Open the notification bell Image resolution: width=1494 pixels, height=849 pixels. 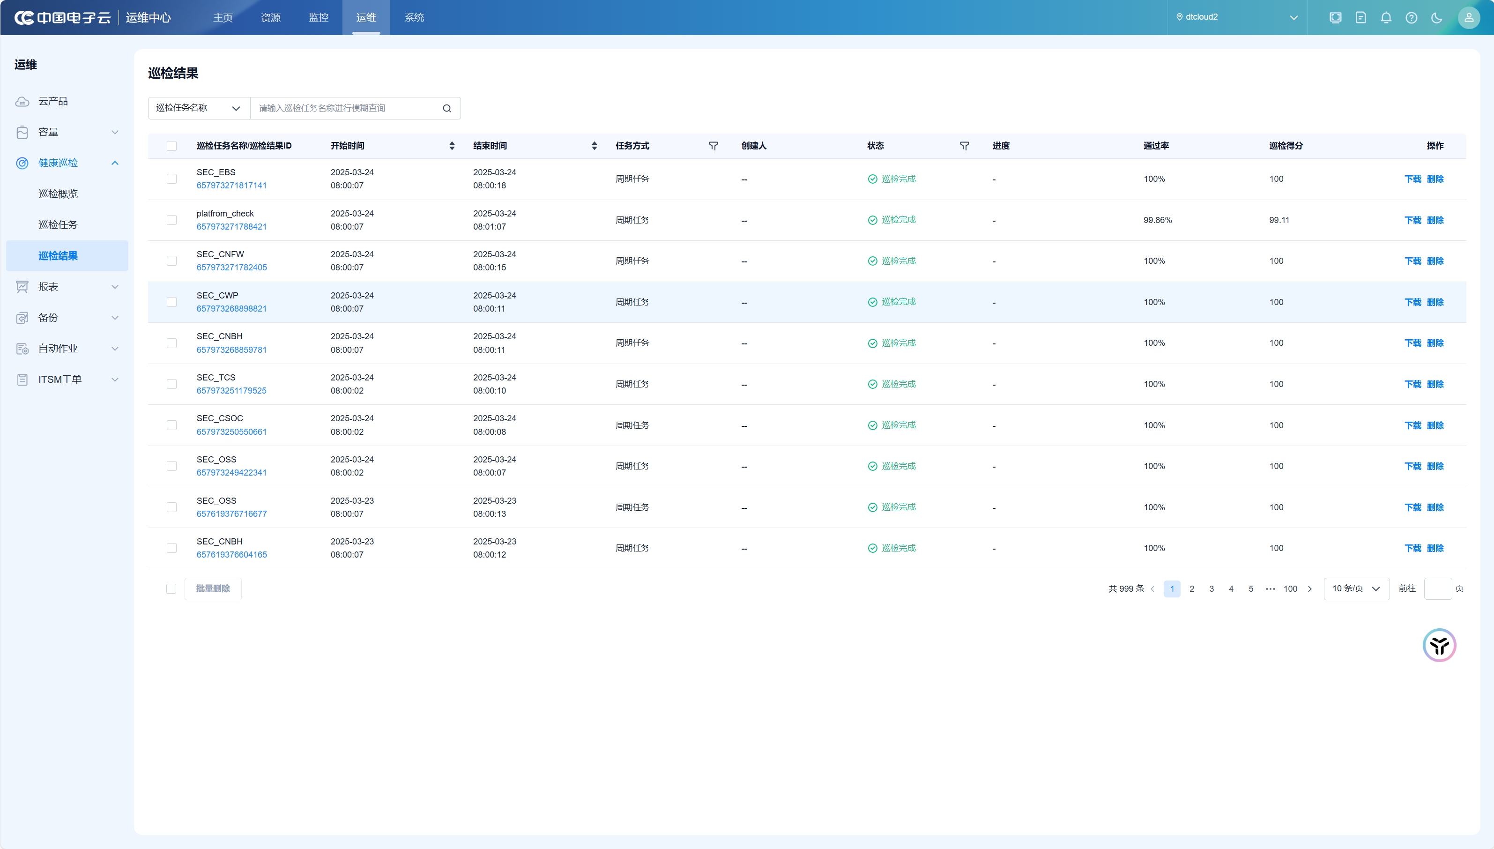click(1386, 17)
